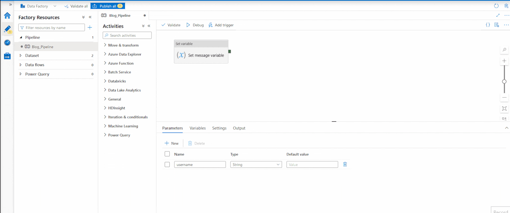Open canvas toolbar more options ellipsis
510x213 pixels.
tap(506, 25)
